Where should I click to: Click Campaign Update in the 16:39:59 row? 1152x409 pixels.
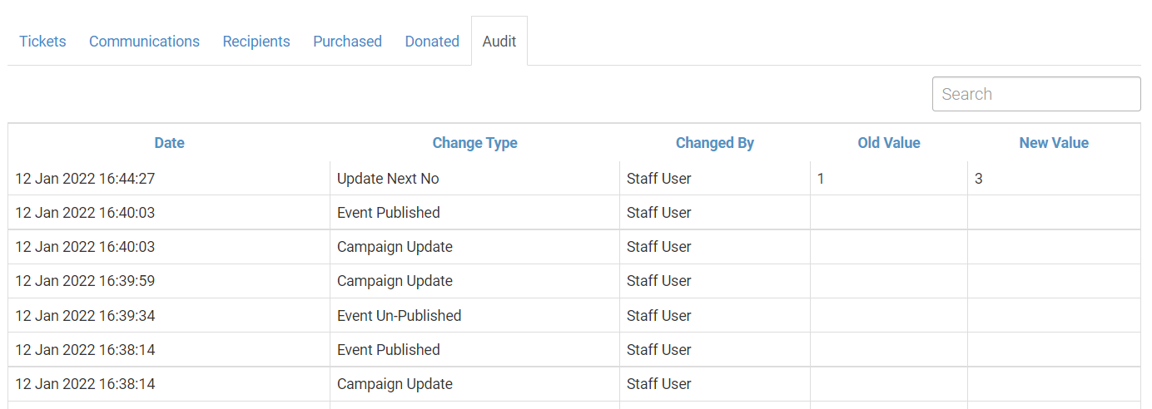[x=474, y=281]
